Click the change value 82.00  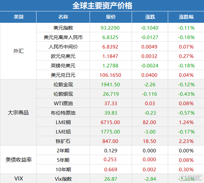point(149,122)
